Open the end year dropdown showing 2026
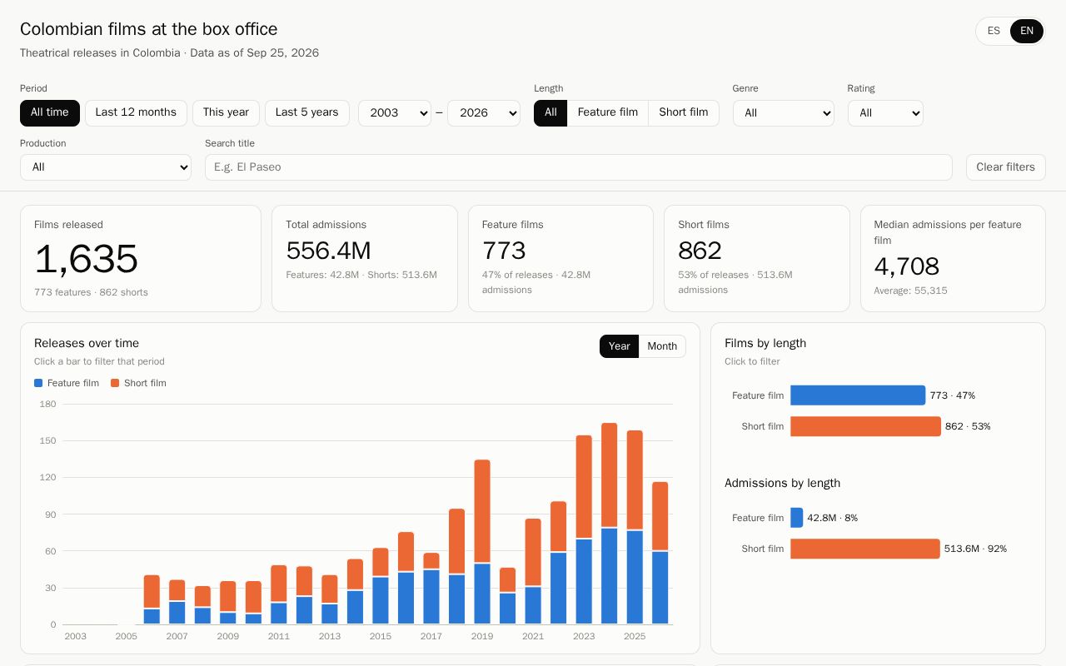This screenshot has width=1066, height=666. (x=484, y=113)
